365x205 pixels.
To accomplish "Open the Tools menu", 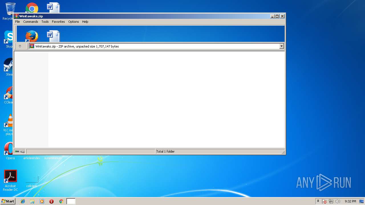I will coord(45,22).
